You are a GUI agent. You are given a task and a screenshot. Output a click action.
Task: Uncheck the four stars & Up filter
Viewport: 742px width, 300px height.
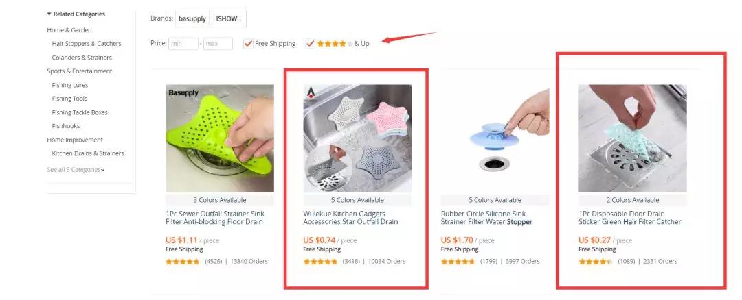[311, 43]
